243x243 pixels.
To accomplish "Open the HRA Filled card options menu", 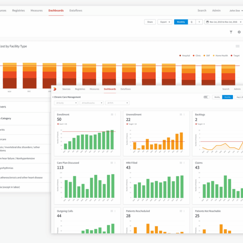I will pos(184,163).
